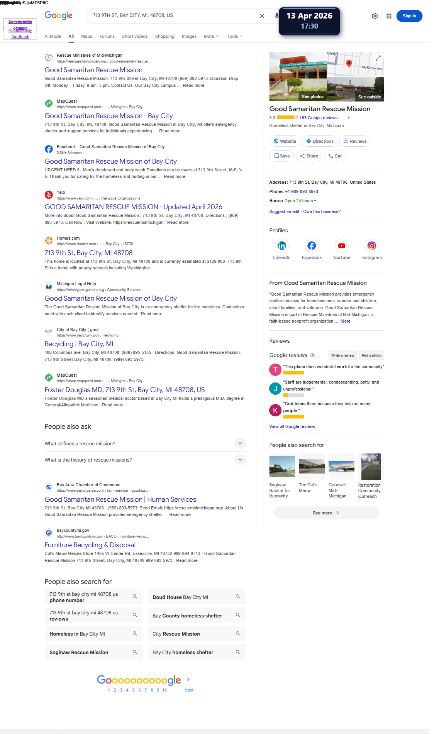Screen dimensions: 434x734
Task: Click reviewer avatar K in Google reviews
Action: 275,410
